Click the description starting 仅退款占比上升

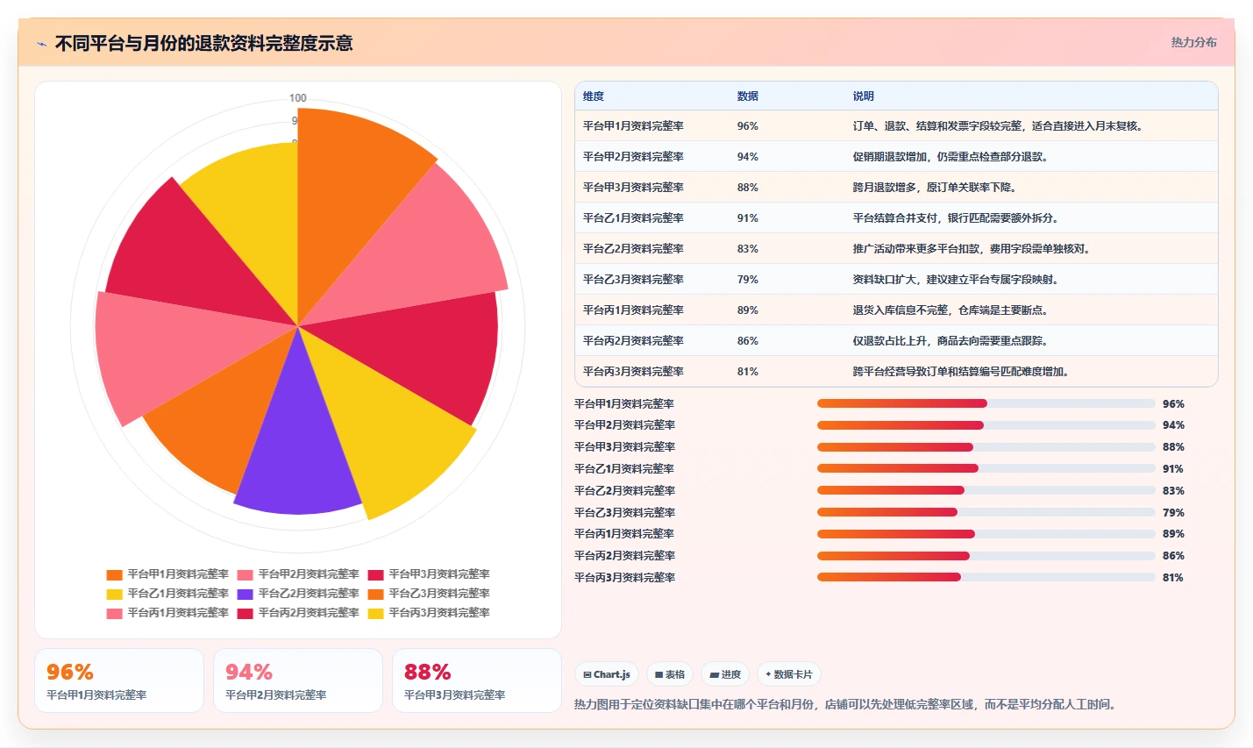[x=950, y=341]
